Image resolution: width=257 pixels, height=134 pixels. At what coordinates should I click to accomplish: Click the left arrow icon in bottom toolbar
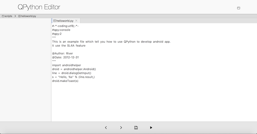[x=106, y=128]
